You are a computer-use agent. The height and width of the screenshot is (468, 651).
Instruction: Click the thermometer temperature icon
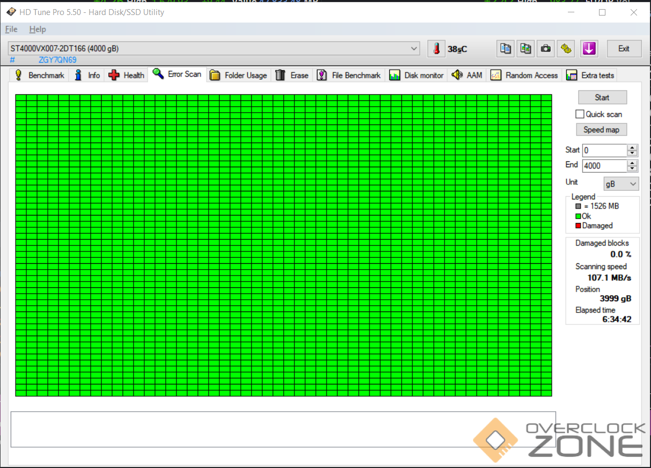(x=437, y=49)
